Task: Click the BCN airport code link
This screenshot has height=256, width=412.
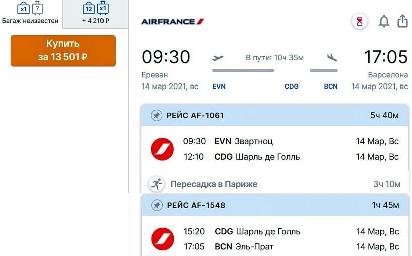Action: pyautogui.click(x=330, y=87)
